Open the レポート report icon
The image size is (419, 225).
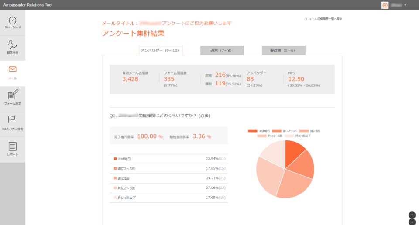(12, 147)
